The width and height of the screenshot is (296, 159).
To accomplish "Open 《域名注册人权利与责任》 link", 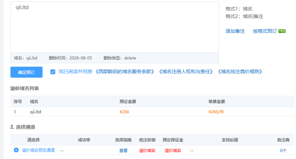I will [x=186, y=72].
